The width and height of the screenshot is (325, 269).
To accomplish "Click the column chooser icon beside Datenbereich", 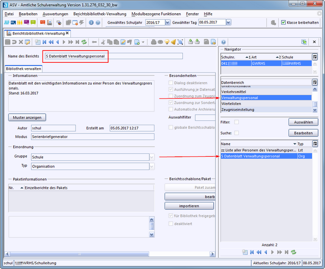I will pos(315,82).
